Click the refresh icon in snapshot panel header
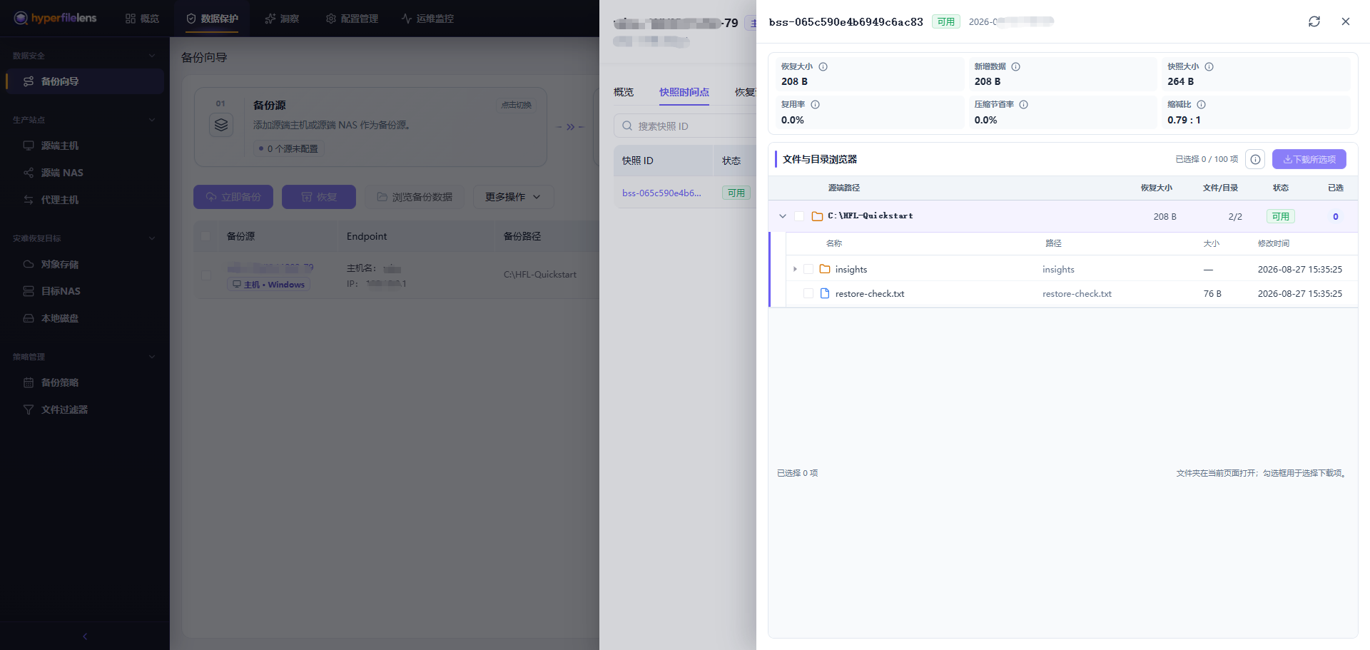Image resolution: width=1370 pixels, height=650 pixels. point(1314,21)
